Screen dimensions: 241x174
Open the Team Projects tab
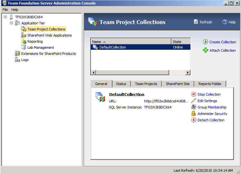pyautogui.click(x=146, y=84)
